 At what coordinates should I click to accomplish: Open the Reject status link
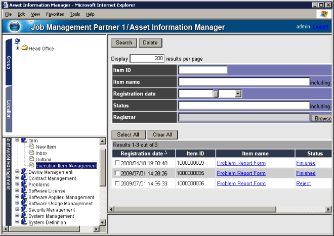coord(303,183)
